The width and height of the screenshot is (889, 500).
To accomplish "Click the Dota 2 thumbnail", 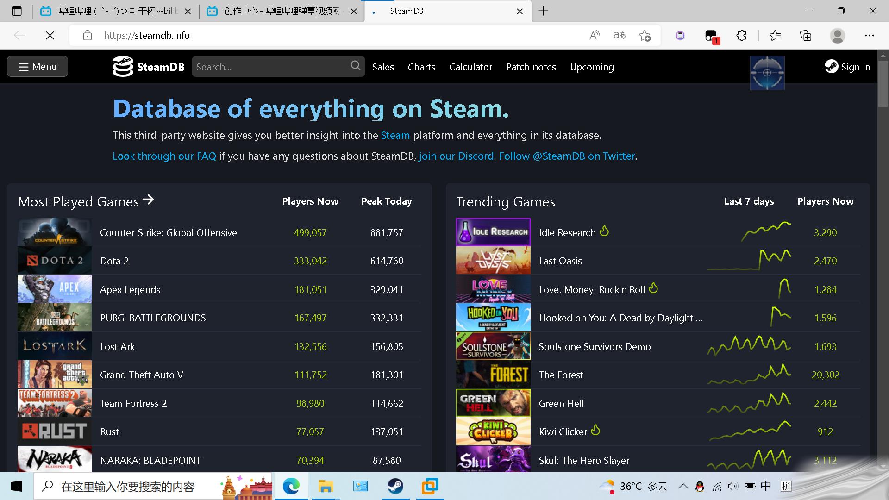I will coord(55,261).
